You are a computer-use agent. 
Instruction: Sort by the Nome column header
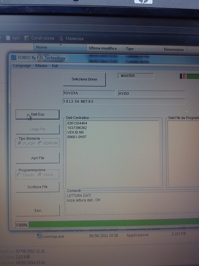point(60,47)
